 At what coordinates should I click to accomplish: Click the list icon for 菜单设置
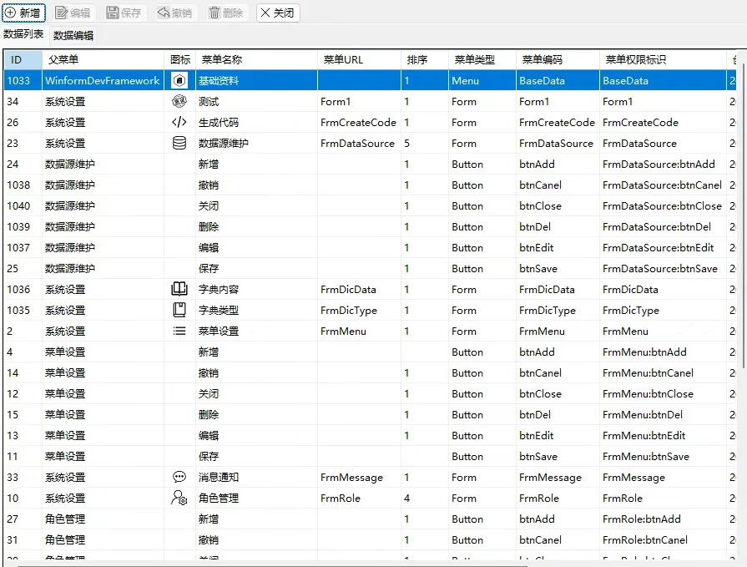[x=179, y=331]
